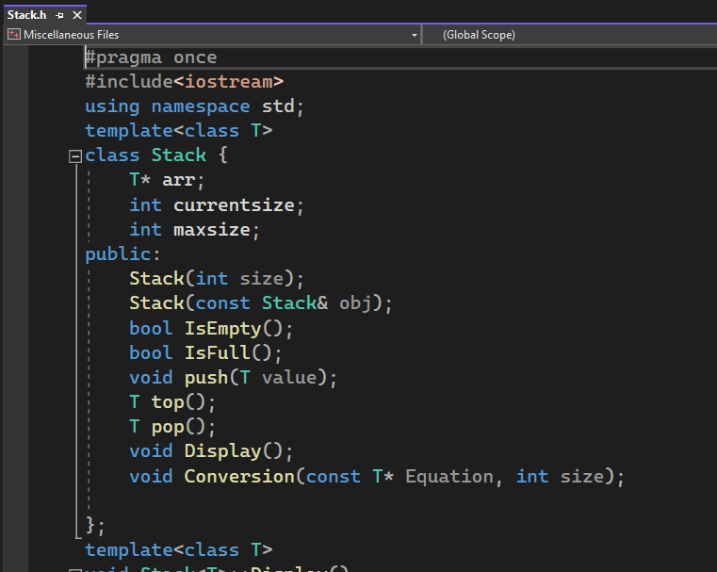Image resolution: width=717 pixels, height=572 pixels.
Task: Click the 'void Display();' declaration
Action: 211,451
